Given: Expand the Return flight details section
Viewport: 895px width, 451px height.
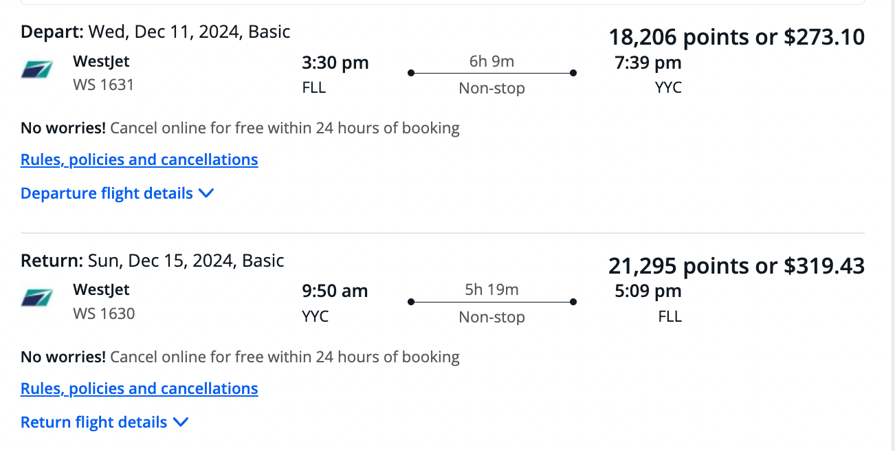Looking at the screenshot, I should coord(104,422).
